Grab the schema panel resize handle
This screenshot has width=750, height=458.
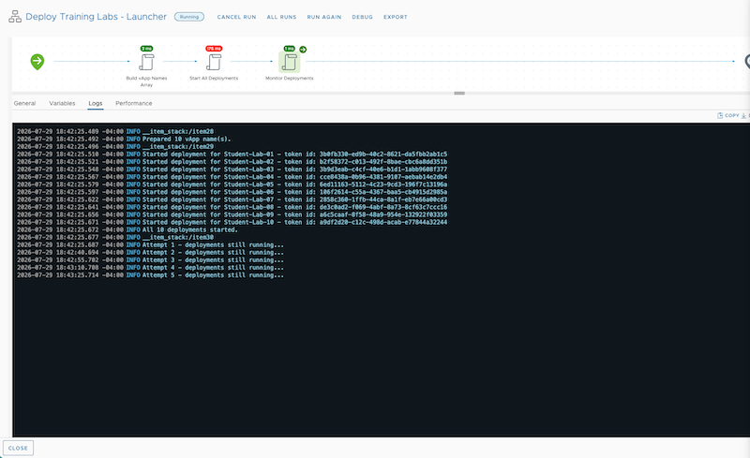pos(459,94)
